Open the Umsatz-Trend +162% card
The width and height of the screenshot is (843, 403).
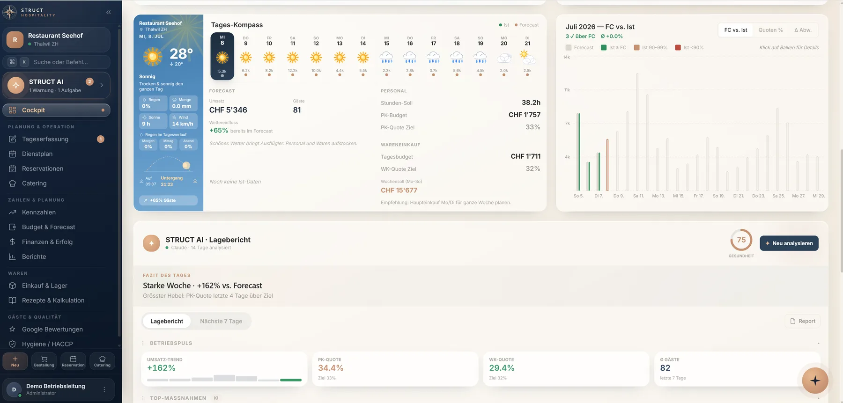(x=224, y=369)
